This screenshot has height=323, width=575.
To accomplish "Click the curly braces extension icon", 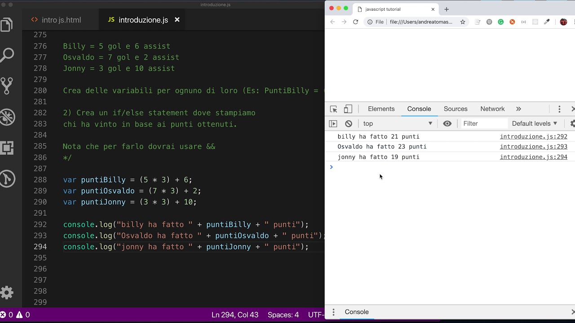I will [x=523, y=22].
